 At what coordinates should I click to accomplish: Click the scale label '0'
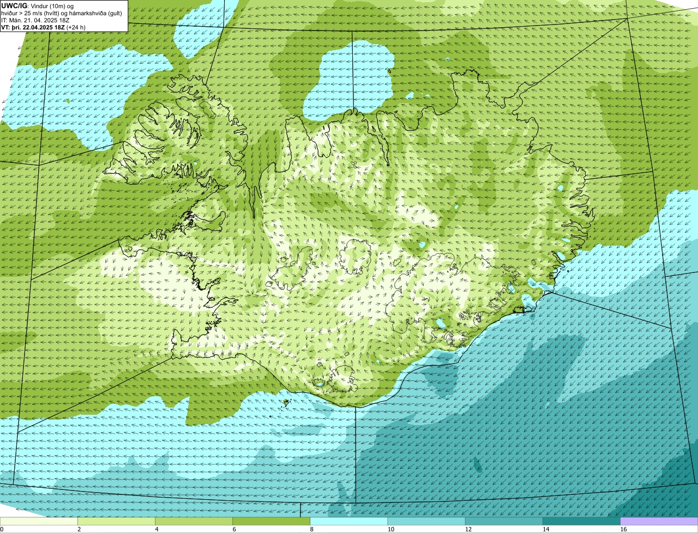pos(2,529)
